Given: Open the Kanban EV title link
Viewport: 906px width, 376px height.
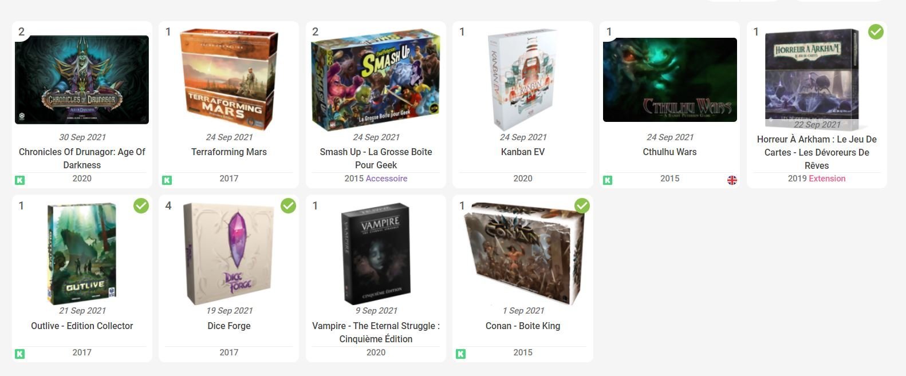Looking at the screenshot, I should click(523, 152).
